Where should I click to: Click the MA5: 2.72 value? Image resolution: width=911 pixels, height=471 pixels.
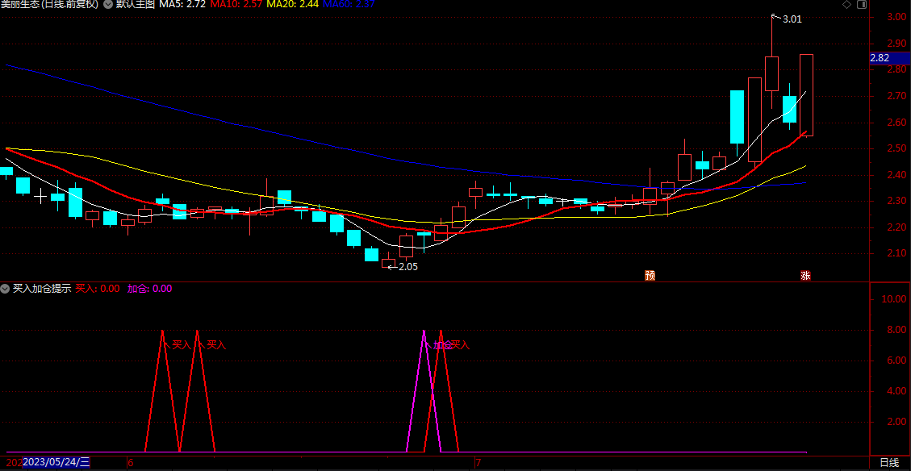[182, 4]
